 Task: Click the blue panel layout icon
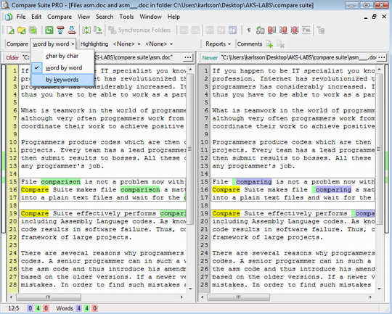(232, 30)
